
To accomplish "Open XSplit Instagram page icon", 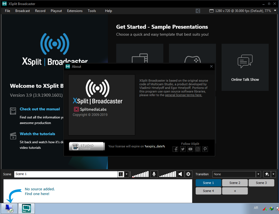I will (x=198, y=149).
